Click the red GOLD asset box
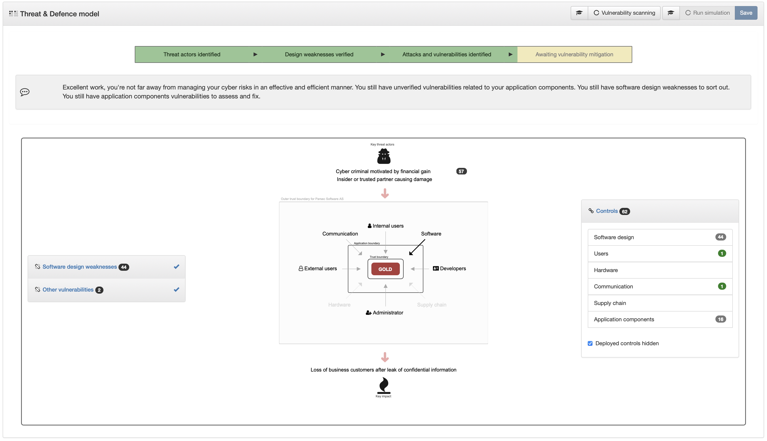 click(385, 269)
